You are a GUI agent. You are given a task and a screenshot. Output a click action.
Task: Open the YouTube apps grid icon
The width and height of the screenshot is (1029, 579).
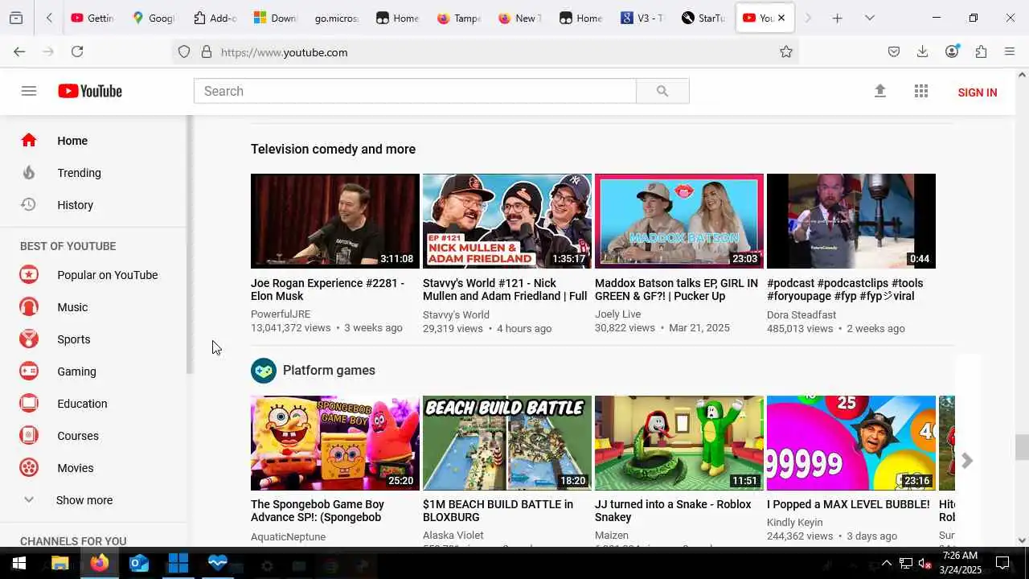point(921,91)
